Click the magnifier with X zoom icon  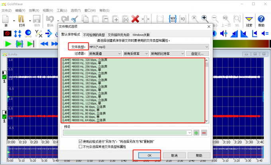[x=195, y=19]
